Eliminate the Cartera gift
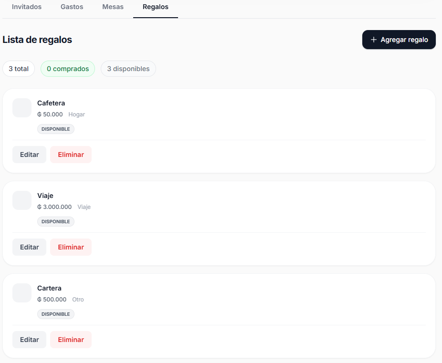The image size is (442, 363). coord(71,340)
